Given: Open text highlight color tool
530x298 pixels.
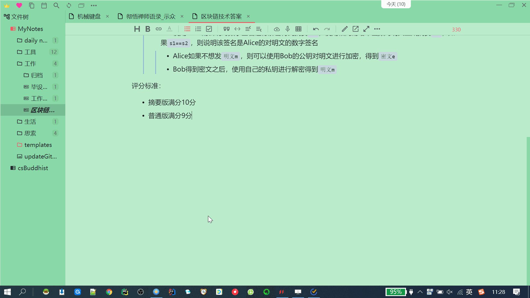Looking at the screenshot, I should pos(169,29).
